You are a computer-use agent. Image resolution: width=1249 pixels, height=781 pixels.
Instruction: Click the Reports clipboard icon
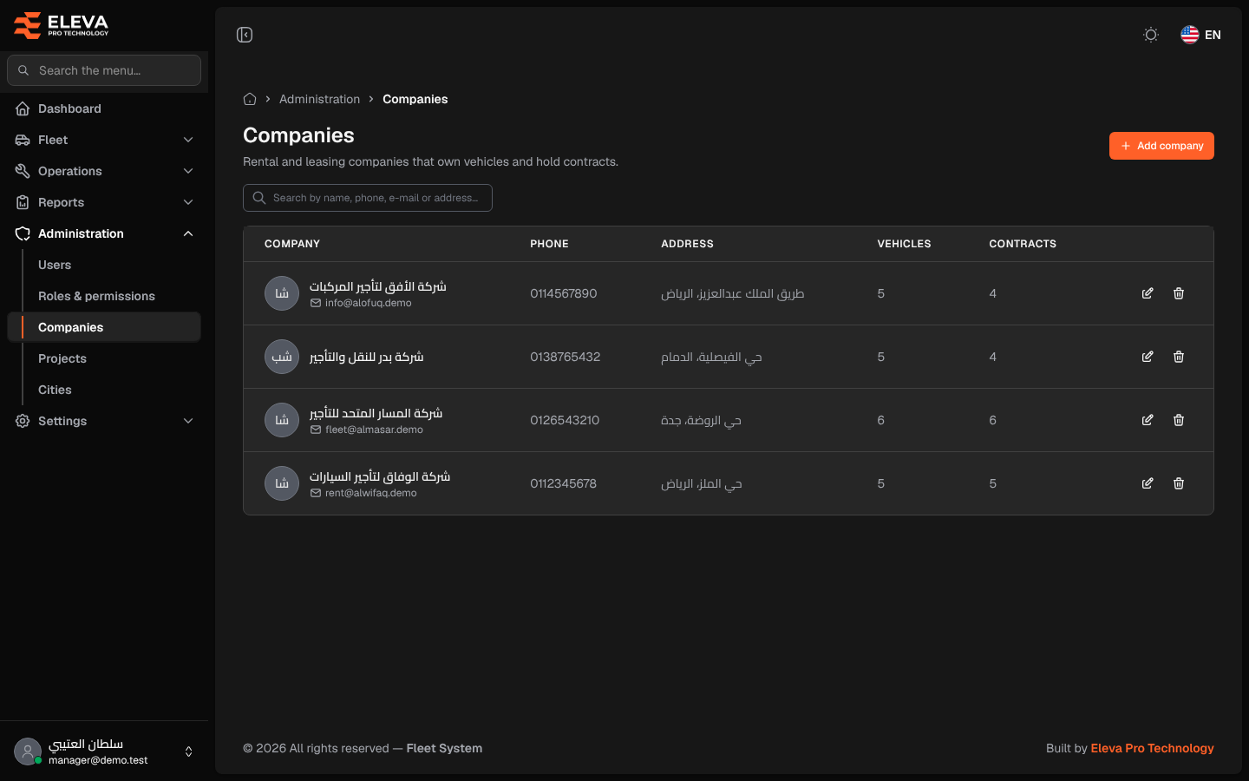[x=23, y=202]
